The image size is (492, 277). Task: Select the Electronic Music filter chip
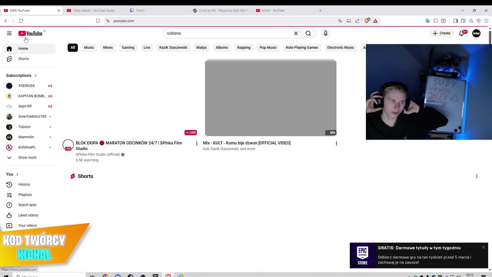click(341, 48)
